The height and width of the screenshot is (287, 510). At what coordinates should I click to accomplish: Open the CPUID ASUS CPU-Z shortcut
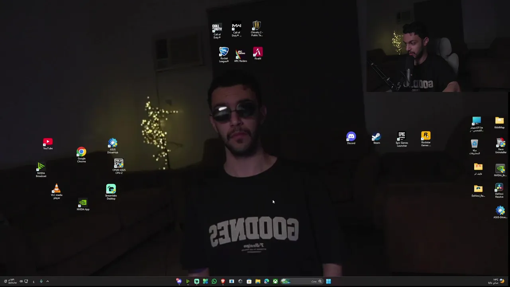pos(119,167)
